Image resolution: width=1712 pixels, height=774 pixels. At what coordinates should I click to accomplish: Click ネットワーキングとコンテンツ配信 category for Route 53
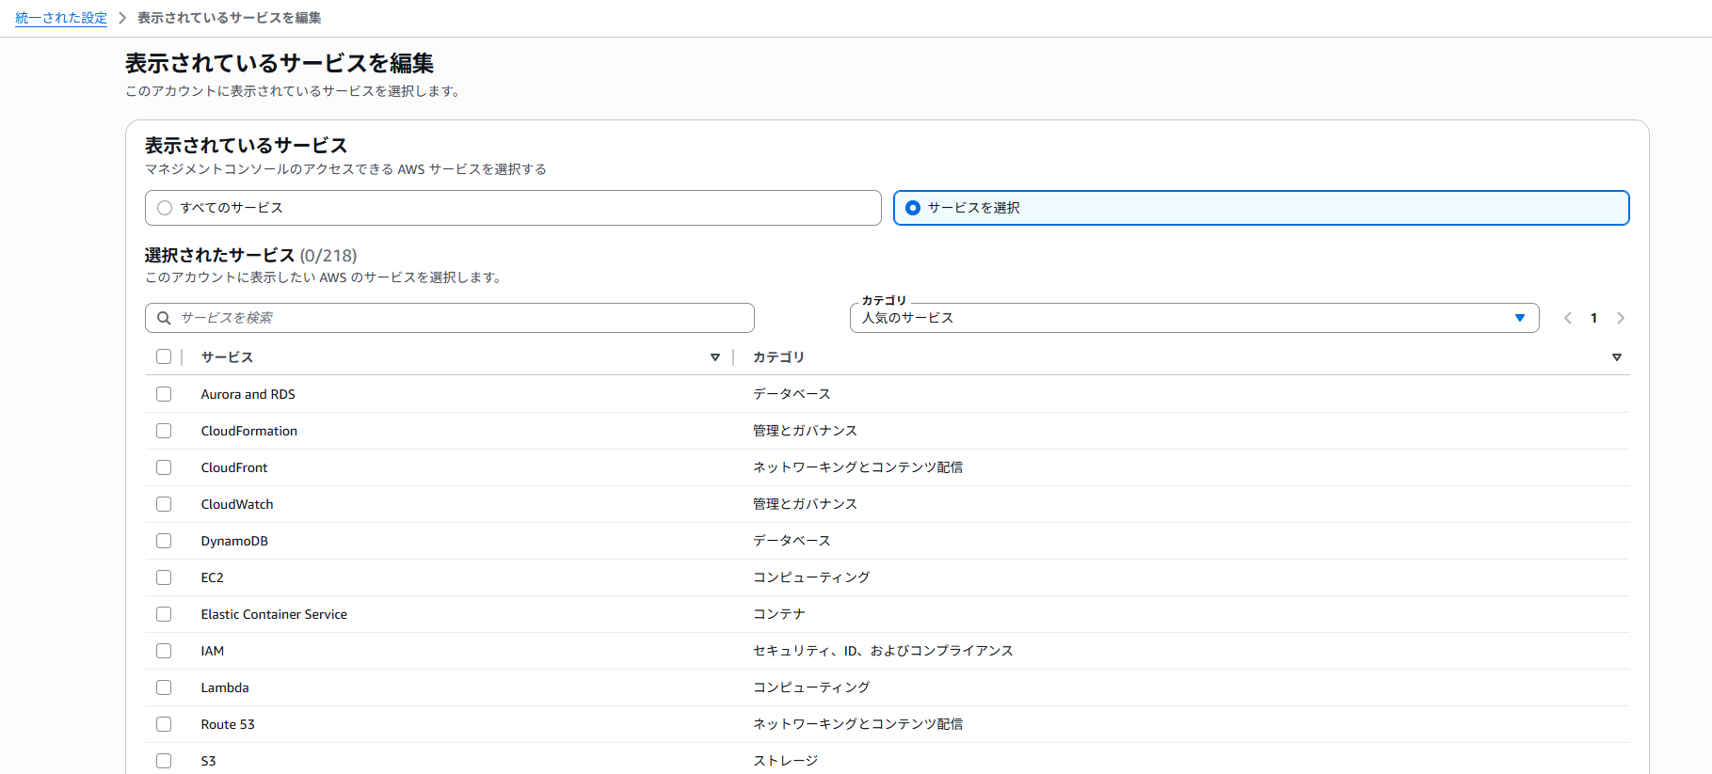point(857,724)
